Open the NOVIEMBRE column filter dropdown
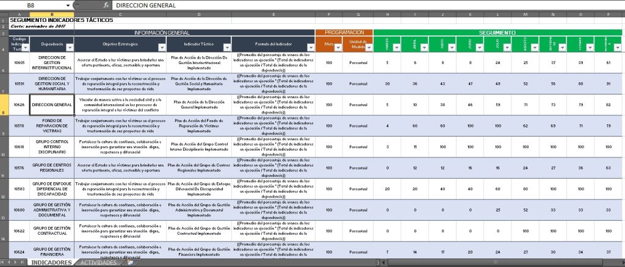This screenshot has width=625, height=267. tap(618, 48)
